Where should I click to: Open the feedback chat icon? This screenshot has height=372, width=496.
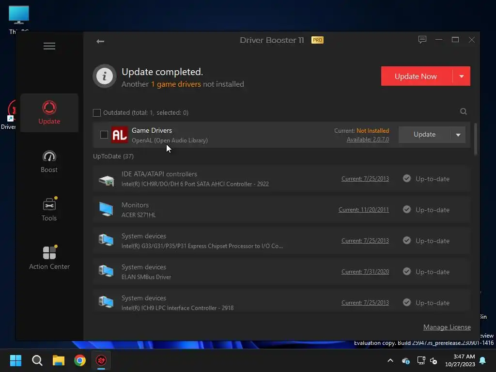click(x=422, y=40)
